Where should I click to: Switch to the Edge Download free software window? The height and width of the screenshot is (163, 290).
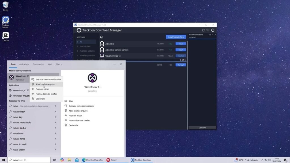[93, 160]
